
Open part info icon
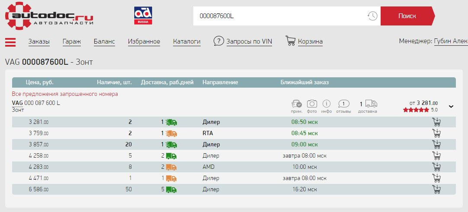(327, 104)
